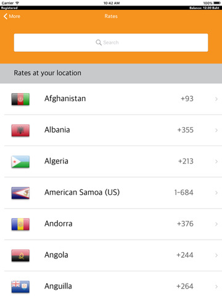Viewport: 222px width, 296px height.
Task: Click the magnifying glass search icon
Action: click(x=99, y=43)
